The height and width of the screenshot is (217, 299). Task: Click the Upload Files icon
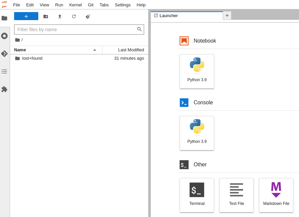(60, 16)
